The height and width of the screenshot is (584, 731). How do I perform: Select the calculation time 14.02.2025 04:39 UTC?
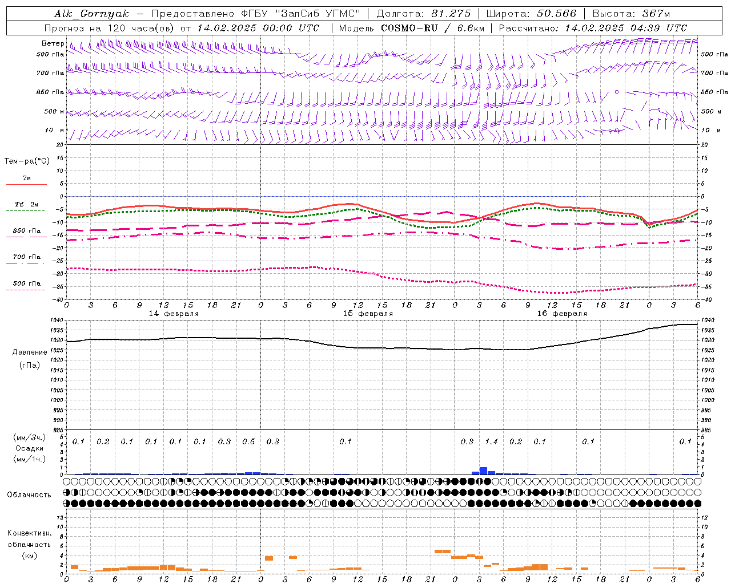coord(626,28)
